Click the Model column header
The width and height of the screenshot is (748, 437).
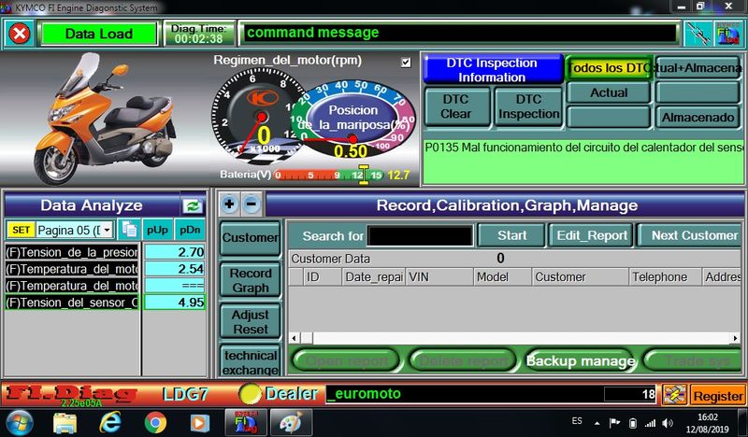click(x=502, y=277)
